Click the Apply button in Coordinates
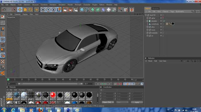Viewport: 201px width, 112px height. [137, 102]
